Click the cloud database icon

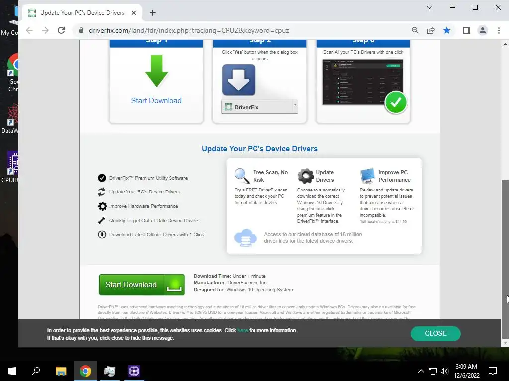246,238
